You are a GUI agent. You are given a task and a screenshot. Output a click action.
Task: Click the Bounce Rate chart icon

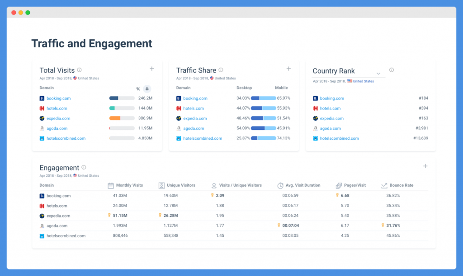click(x=384, y=185)
